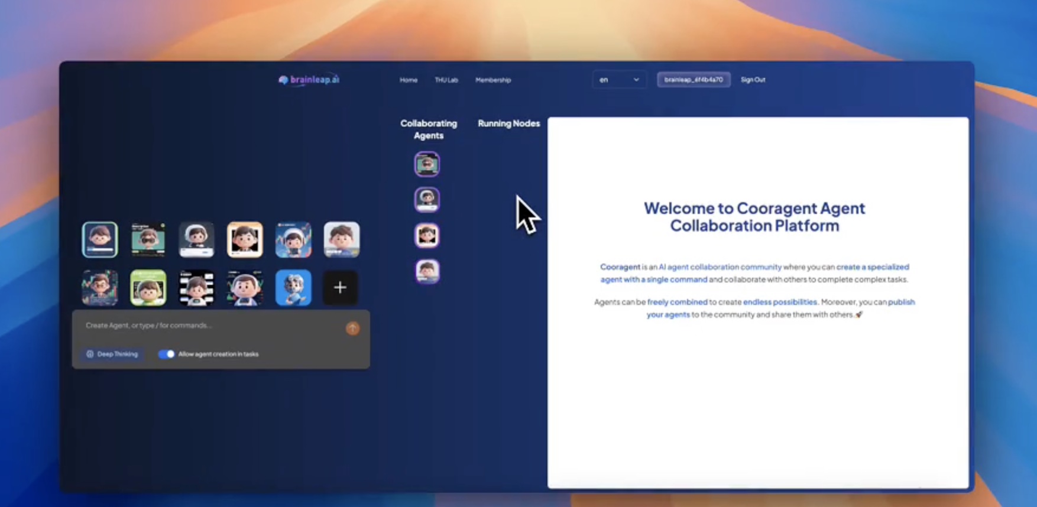Select the peach-bordered agent avatar in the agent grid
Image resolution: width=1037 pixels, height=507 pixels.
click(x=245, y=239)
